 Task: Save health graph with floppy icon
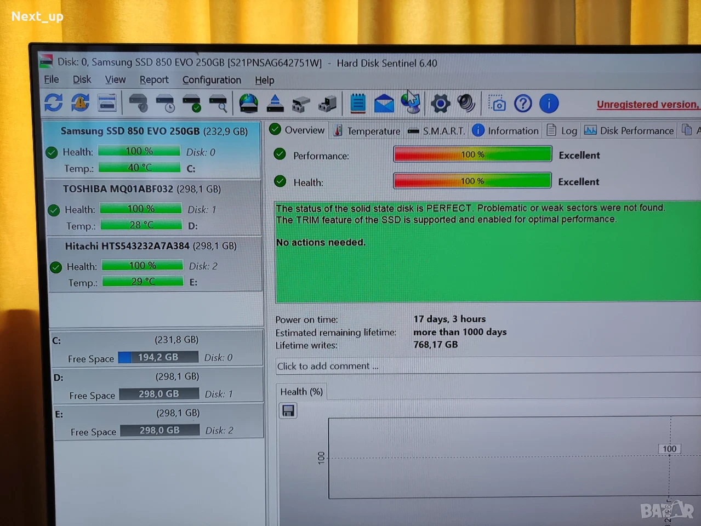(288, 410)
